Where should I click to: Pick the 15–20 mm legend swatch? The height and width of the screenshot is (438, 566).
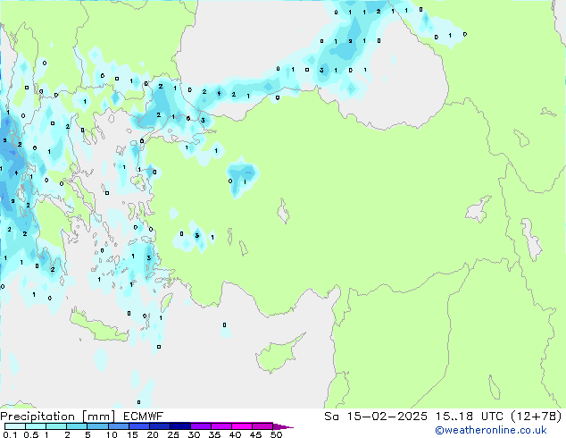coord(139,426)
